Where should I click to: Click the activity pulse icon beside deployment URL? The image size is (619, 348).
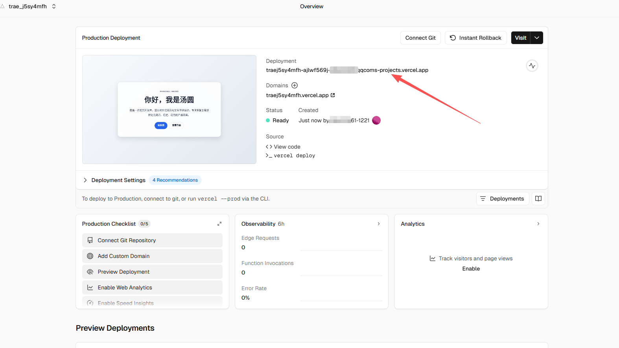click(532, 66)
